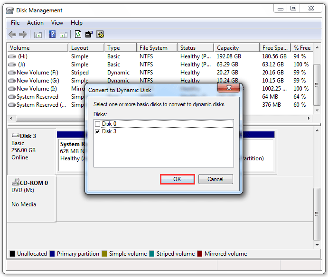Click the horizontal scroll right arrow
Viewport: 328px width, 277px height.
pyautogui.click(x=309, y=118)
